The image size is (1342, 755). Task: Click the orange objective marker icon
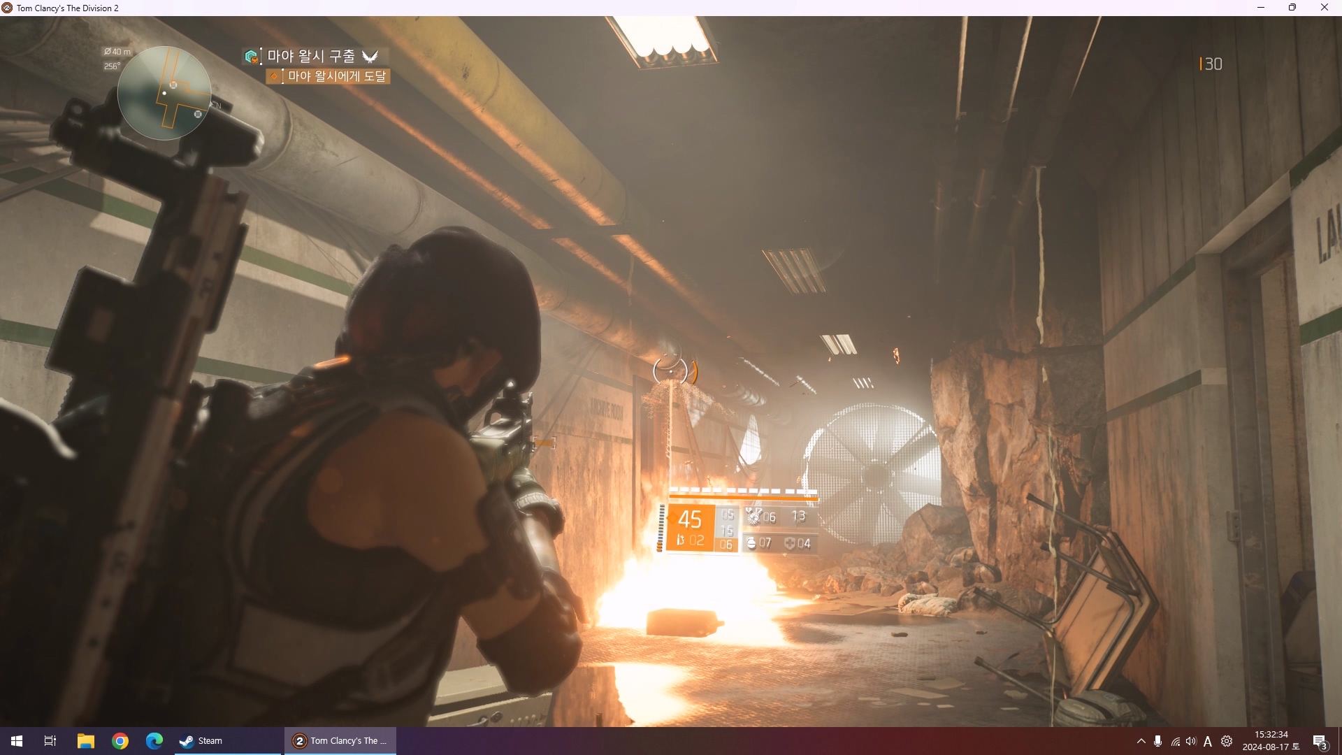(x=275, y=76)
